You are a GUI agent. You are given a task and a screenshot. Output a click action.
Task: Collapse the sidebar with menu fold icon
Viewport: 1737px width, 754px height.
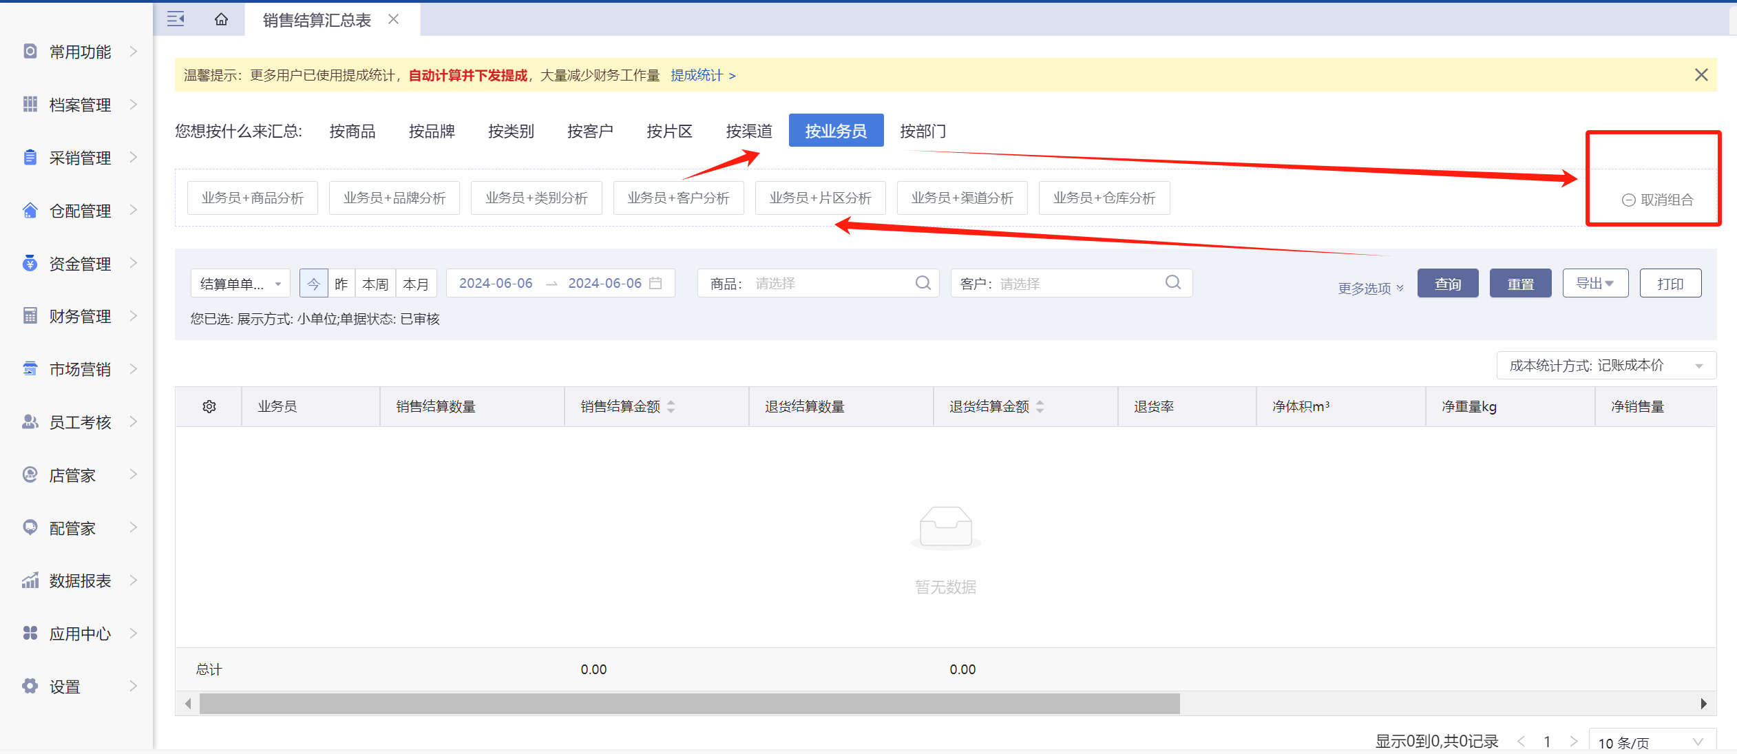[176, 19]
